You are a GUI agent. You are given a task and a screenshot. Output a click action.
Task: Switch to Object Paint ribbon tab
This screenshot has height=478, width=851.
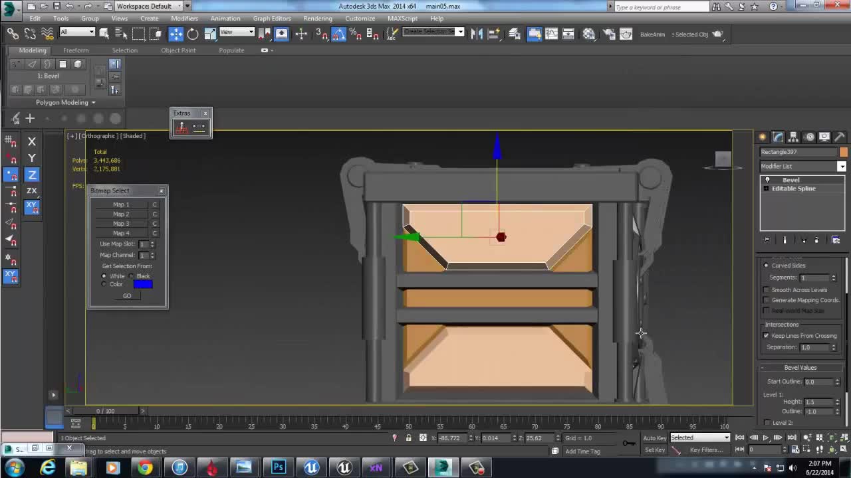coord(178,50)
